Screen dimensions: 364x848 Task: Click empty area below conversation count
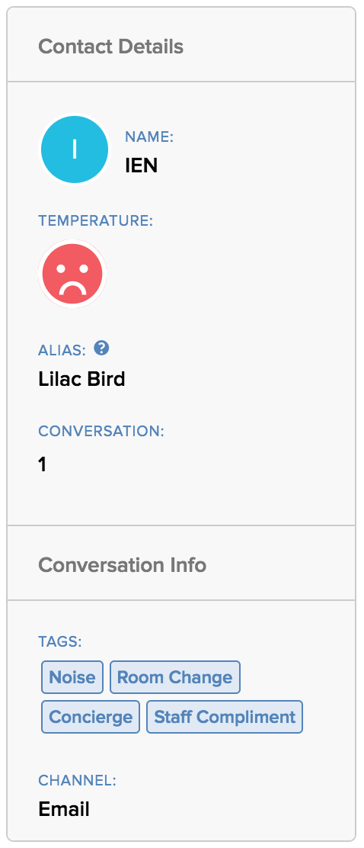[x=181, y=500]
